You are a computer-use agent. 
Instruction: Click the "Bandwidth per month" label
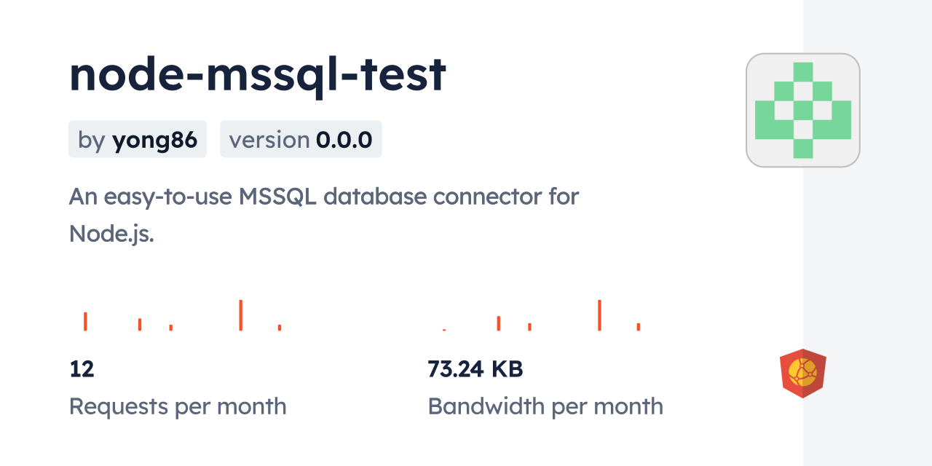[x=545, y=406]
